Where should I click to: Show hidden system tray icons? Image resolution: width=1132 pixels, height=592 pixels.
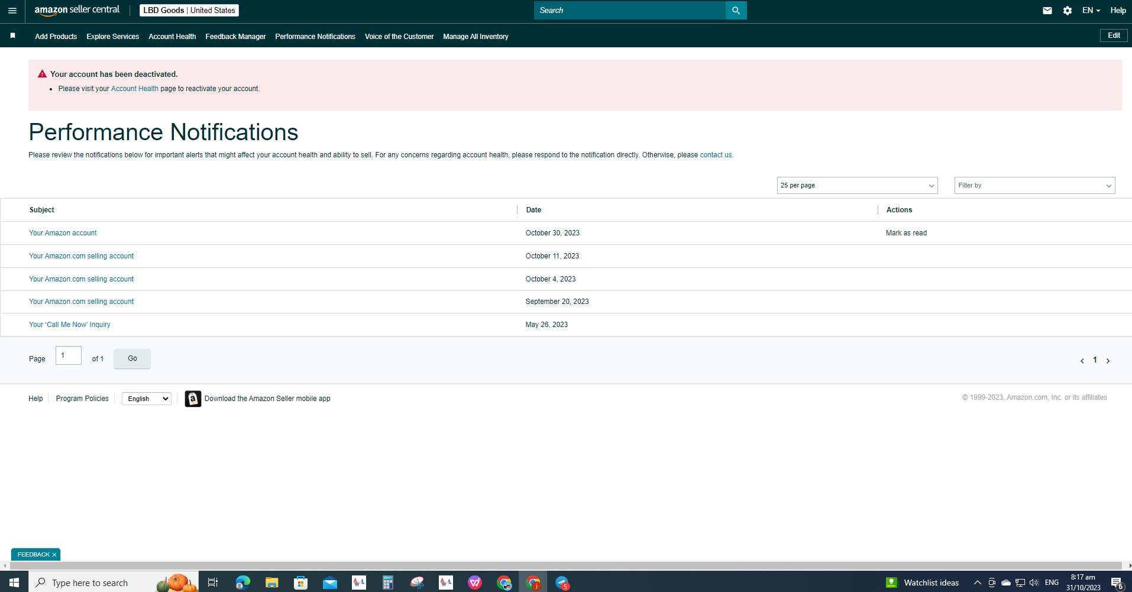[978, 583]
